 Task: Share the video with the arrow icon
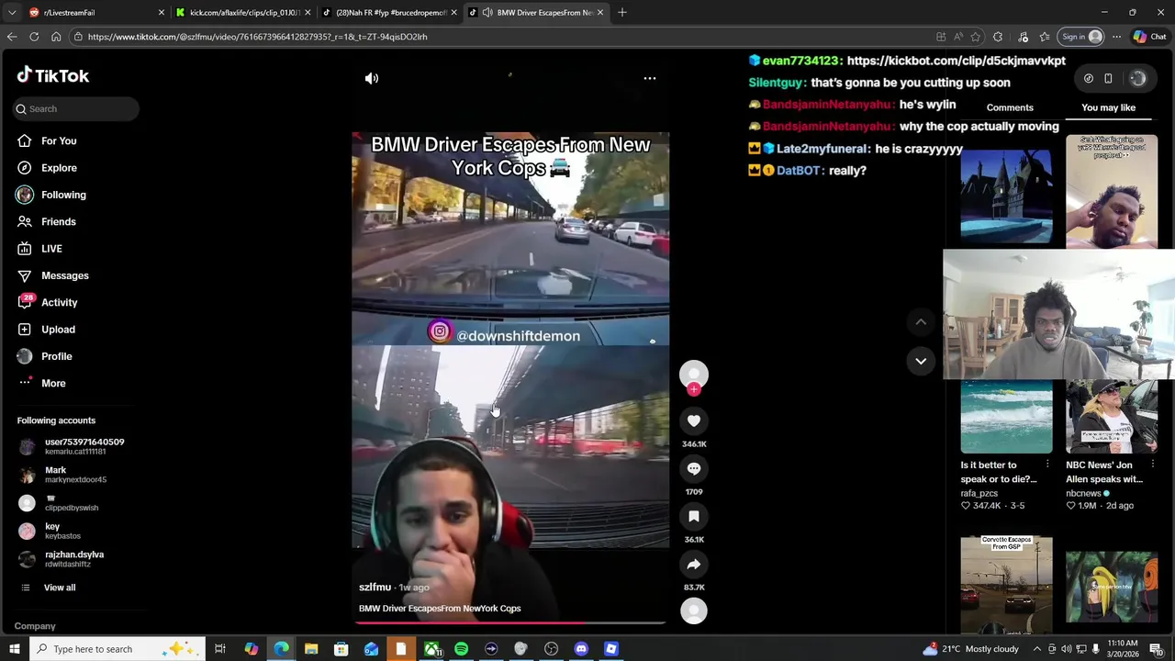[x=694, y=564]
